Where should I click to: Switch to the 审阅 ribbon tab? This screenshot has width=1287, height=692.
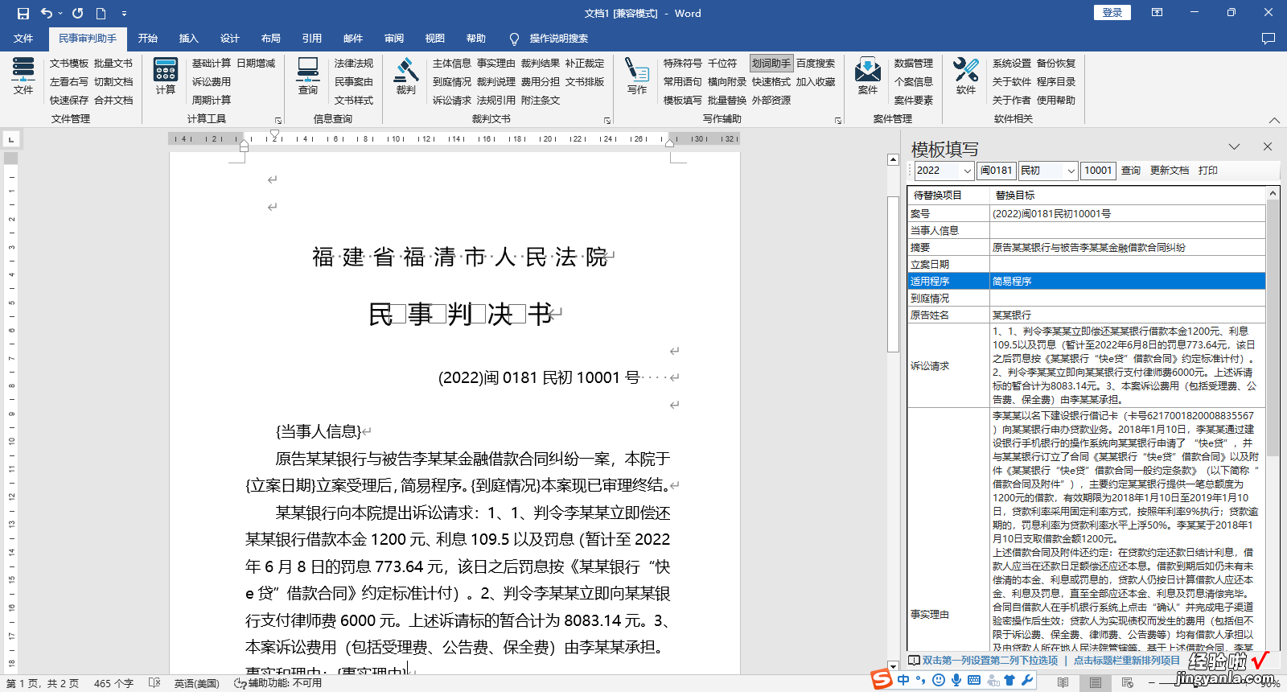pyautogui.click(x=394, y=39)
